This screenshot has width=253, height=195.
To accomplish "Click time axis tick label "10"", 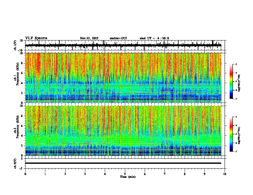I will point(225,174).
